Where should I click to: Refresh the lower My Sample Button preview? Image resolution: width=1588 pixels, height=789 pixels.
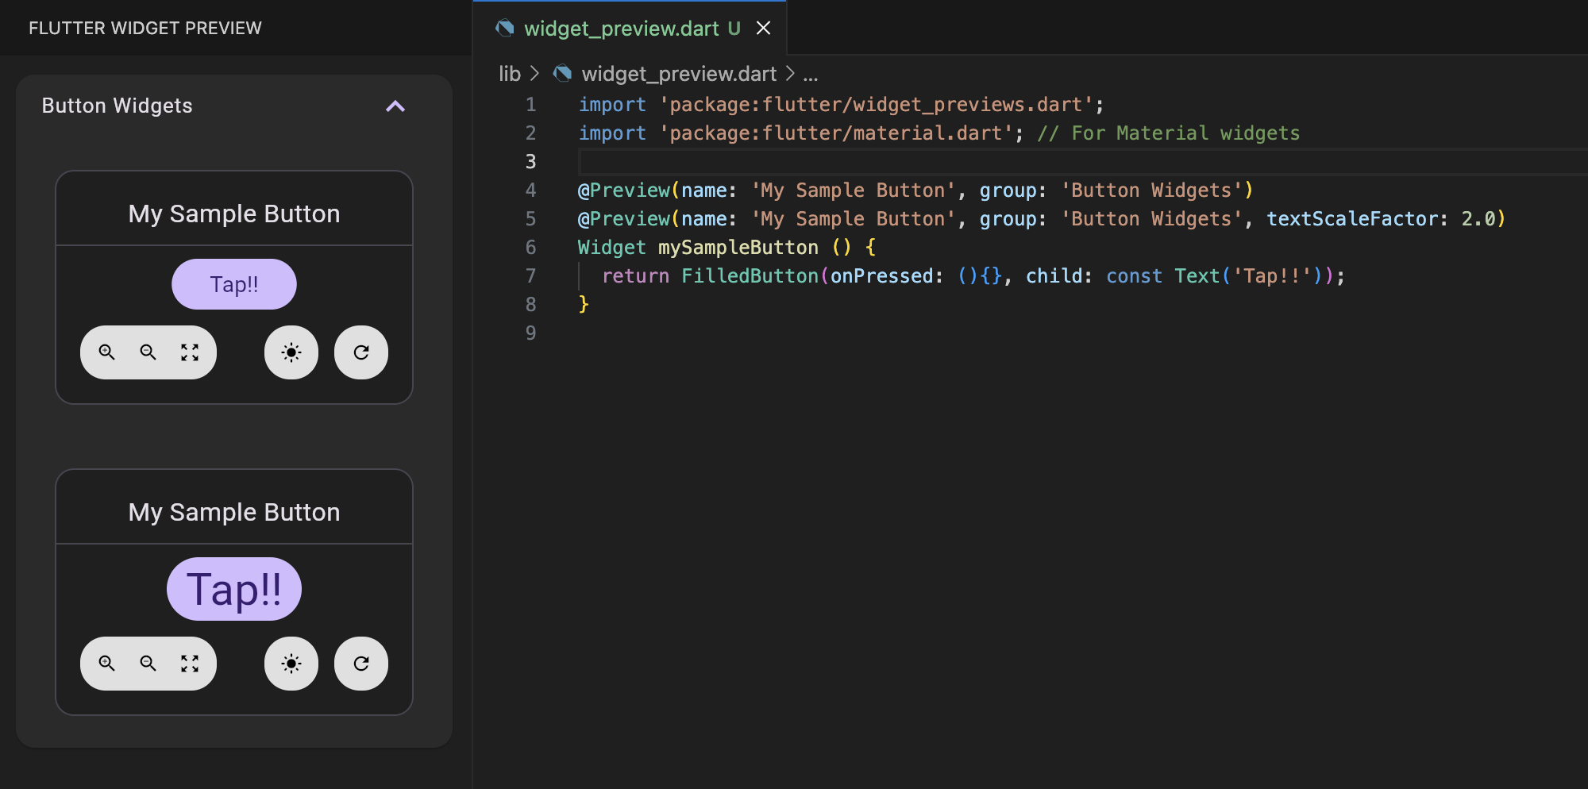point(361,664)
